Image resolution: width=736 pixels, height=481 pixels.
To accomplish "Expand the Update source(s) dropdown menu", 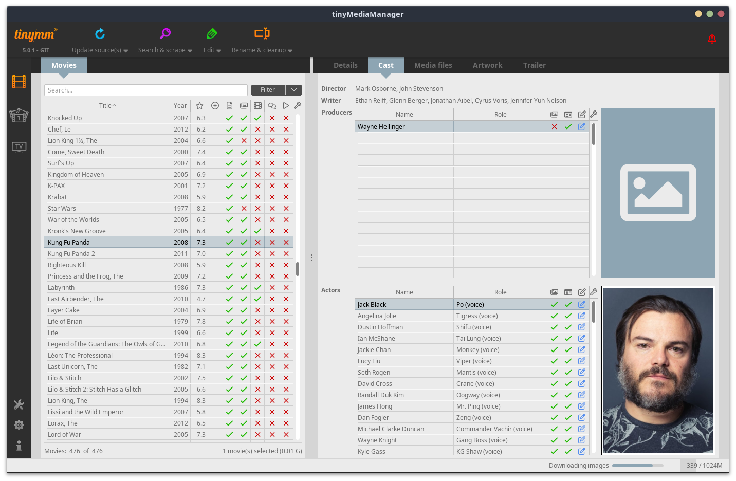I will pos(126,51).
